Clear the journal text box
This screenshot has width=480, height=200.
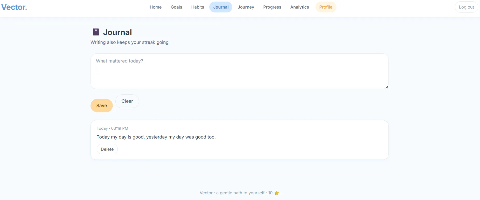(x=127, y=101)
